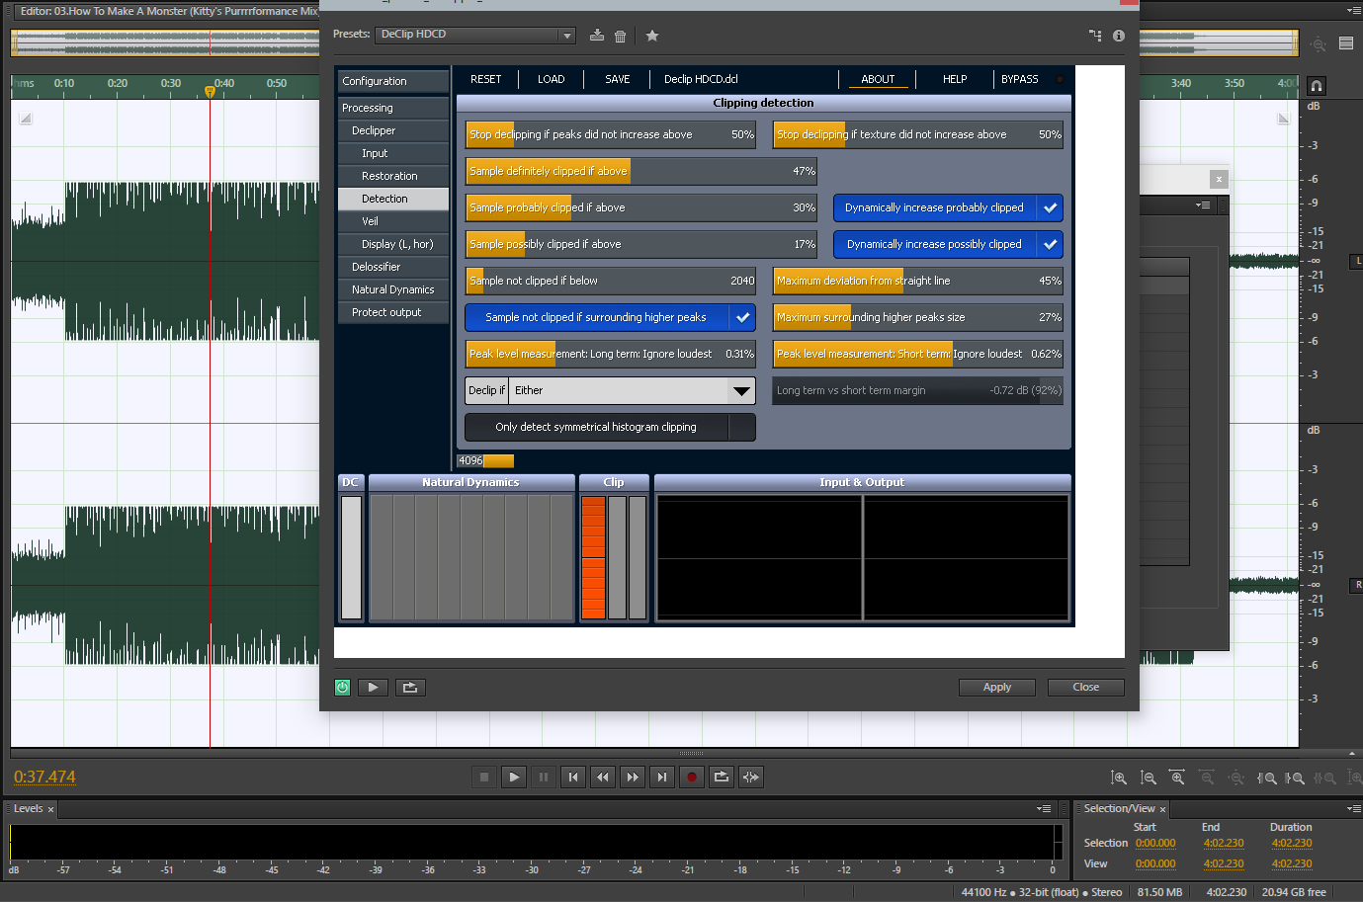Open the Presets dropdown 'DeClip HDCD'
Screen dimensions: 1363x902
[475, 35]
